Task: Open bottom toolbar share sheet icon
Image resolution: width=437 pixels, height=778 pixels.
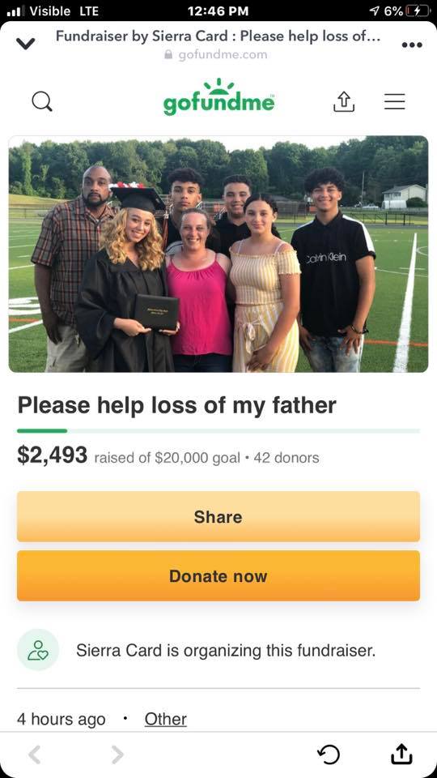Action: (x=401, y=754)
